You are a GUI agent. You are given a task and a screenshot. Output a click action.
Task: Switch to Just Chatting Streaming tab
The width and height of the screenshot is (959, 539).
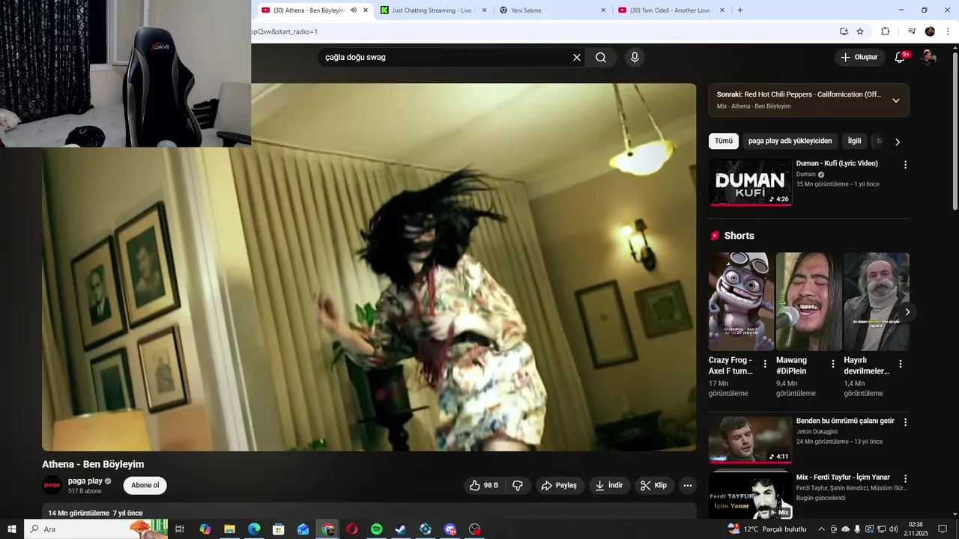435,10
